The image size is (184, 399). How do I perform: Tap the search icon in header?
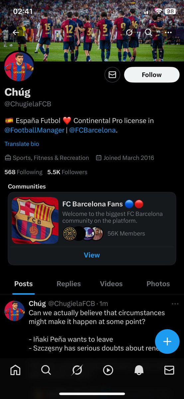148,33
